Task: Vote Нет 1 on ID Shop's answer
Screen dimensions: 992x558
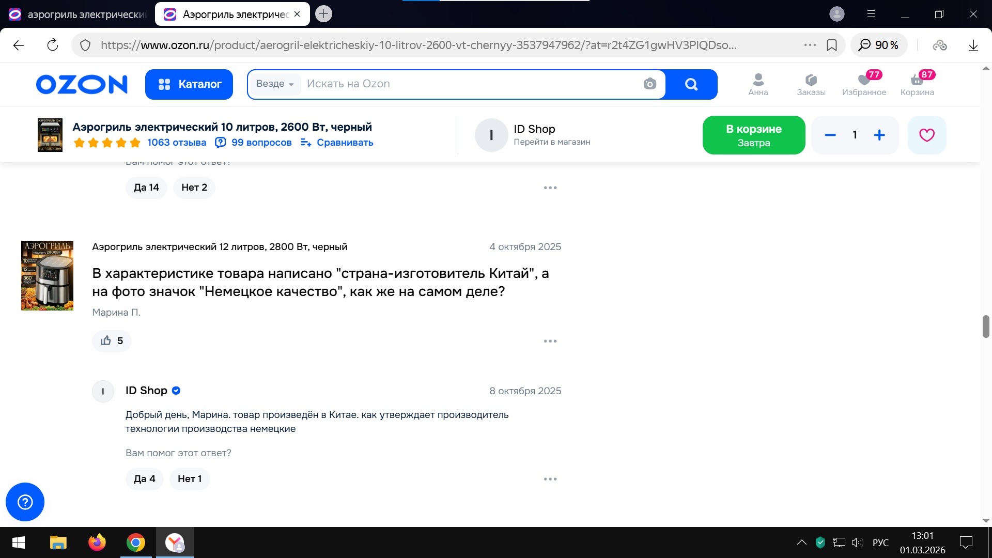Action: 189,479
